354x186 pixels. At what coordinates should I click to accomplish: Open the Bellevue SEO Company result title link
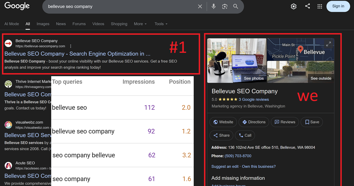coord(77,54)
